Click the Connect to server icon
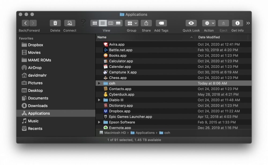The image size is (268, 165). click(x=70, y=23)
